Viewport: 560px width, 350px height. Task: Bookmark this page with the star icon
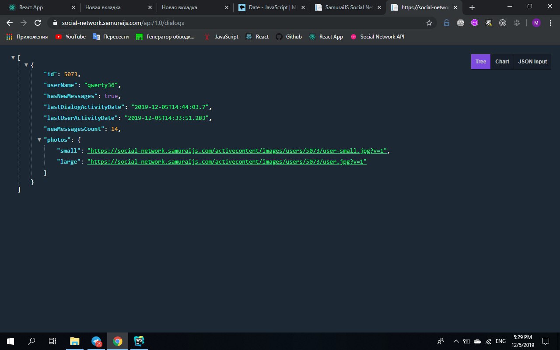pos(429,23)
